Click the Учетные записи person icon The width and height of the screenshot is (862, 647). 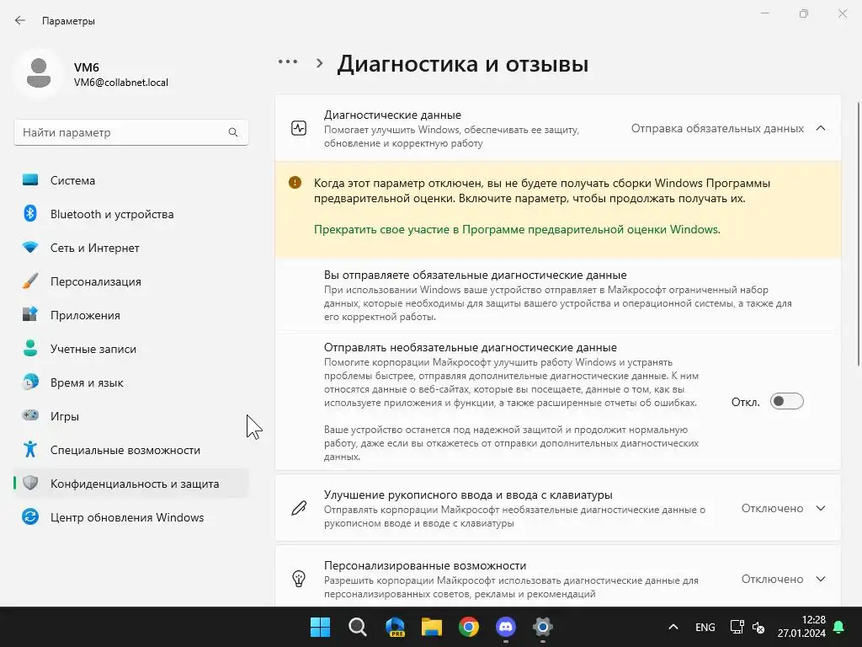pos(30,348)
